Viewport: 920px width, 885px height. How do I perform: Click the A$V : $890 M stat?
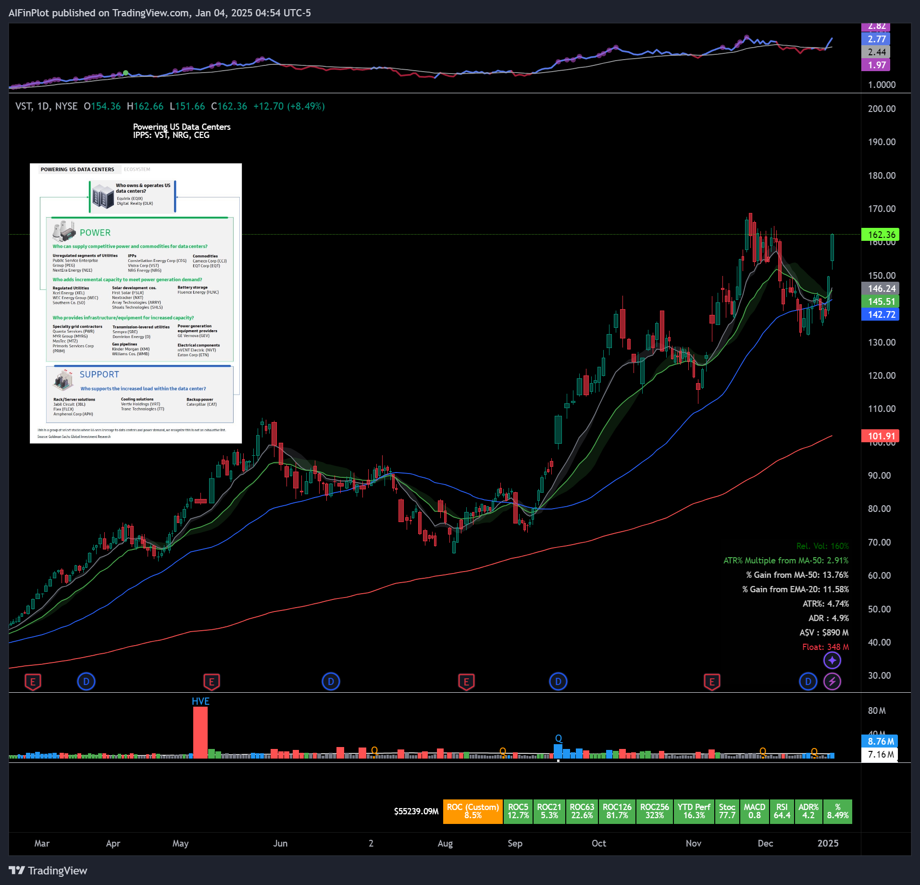pos(824,633)
